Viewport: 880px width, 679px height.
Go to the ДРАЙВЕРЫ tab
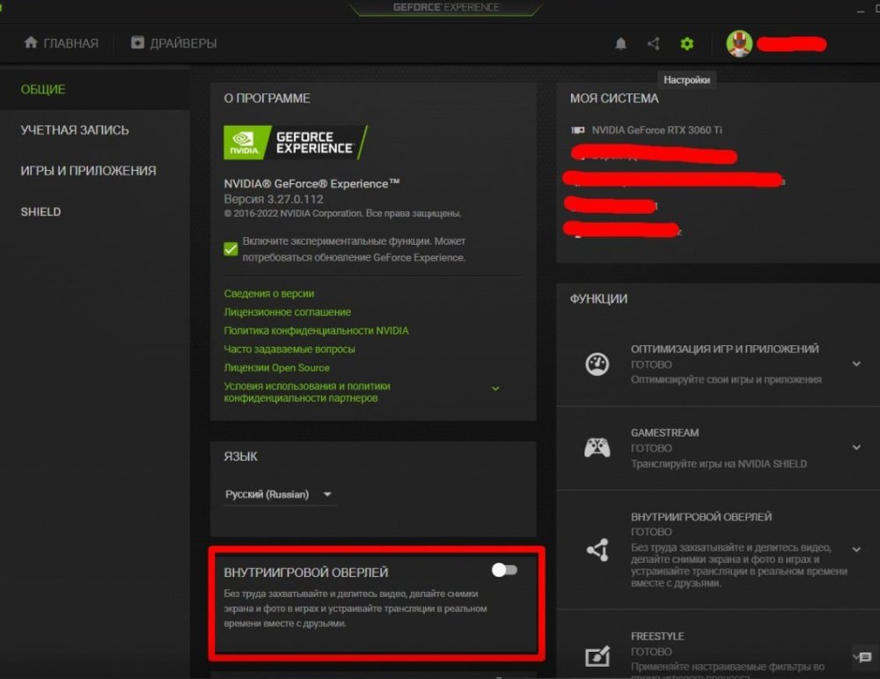[174, 43]
